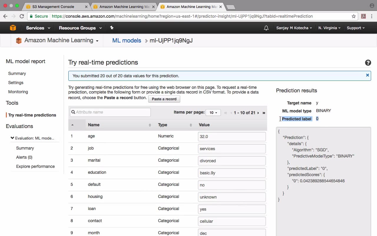The image size is (377, 236).
Task: Click the browser address bar URL
Action: tap(182, 16)
